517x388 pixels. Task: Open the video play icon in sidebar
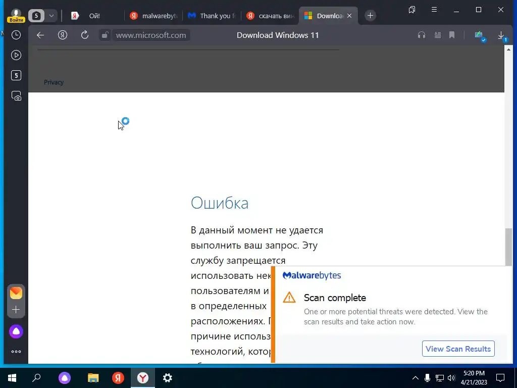pyautogui.click(x=16, y=55)
